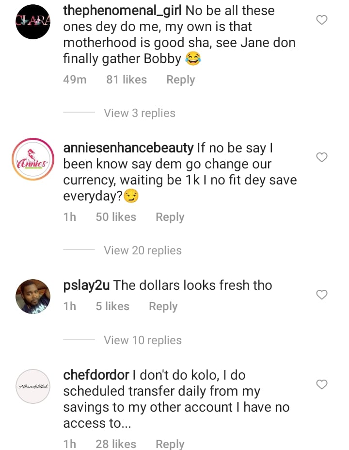Show View 10 replies thread
Screen dimensions: 349x450
click(x=143, y=340)
